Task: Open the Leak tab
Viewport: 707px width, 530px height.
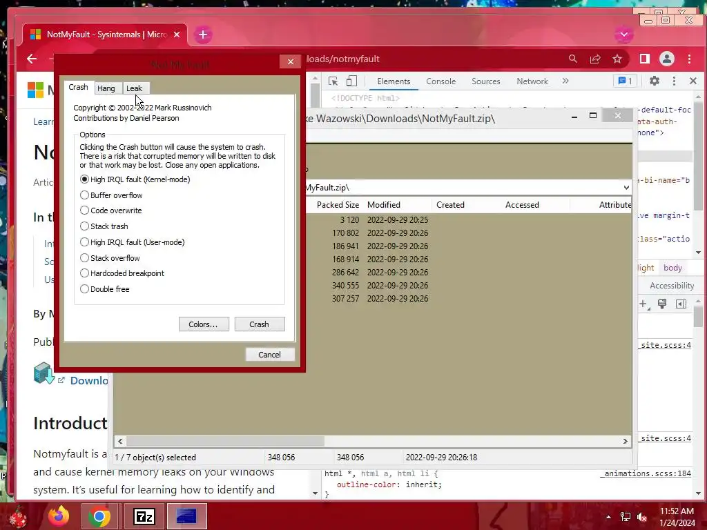Action: pos(135,88)
